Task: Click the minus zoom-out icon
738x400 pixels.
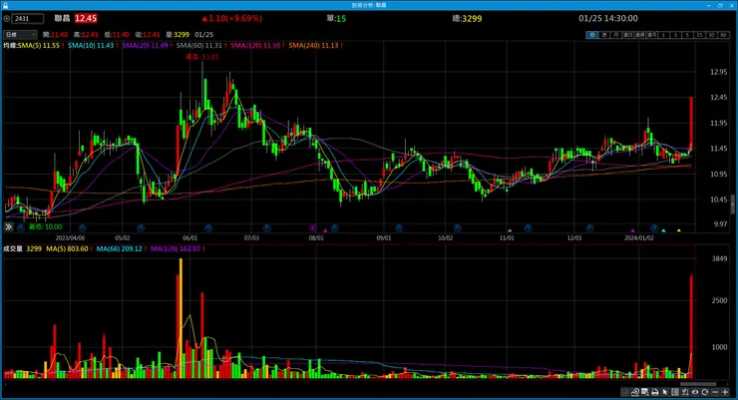Action: 715,392
